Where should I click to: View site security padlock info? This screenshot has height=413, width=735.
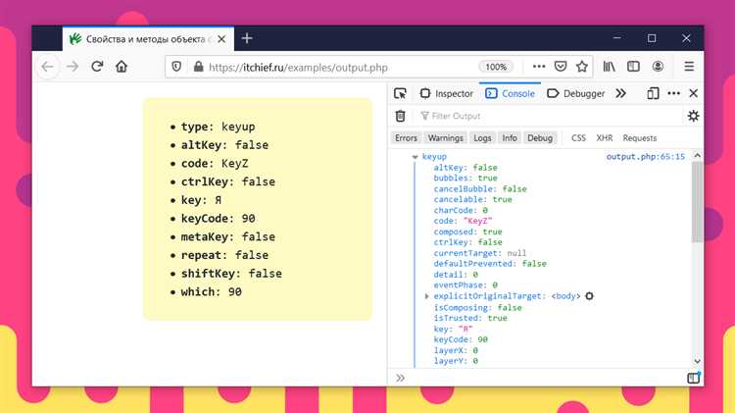(198, 67)
